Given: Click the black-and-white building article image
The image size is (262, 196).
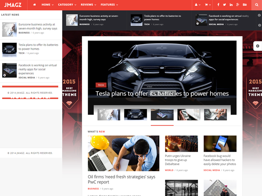Looking at the screenshot, I should [181, 188].
